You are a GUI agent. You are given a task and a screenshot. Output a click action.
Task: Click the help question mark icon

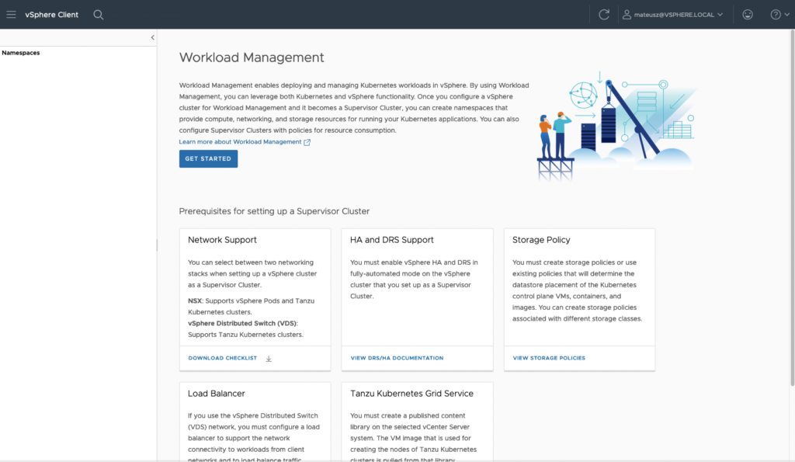(775, 14)
